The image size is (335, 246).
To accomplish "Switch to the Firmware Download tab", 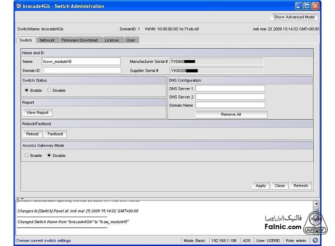I will pyautogui.click(x=79, y=40).
